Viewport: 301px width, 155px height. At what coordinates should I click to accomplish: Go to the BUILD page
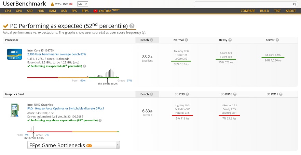click(264, 11)
